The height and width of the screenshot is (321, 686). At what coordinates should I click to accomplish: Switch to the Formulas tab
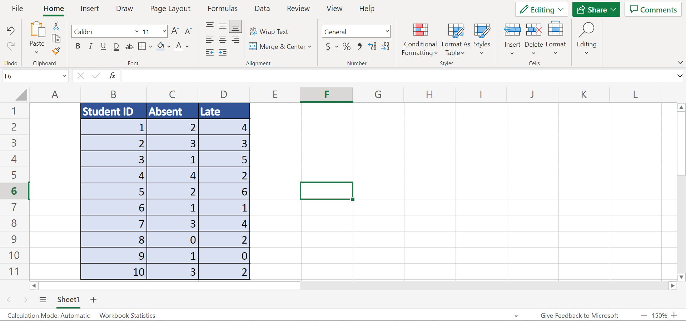223,9
